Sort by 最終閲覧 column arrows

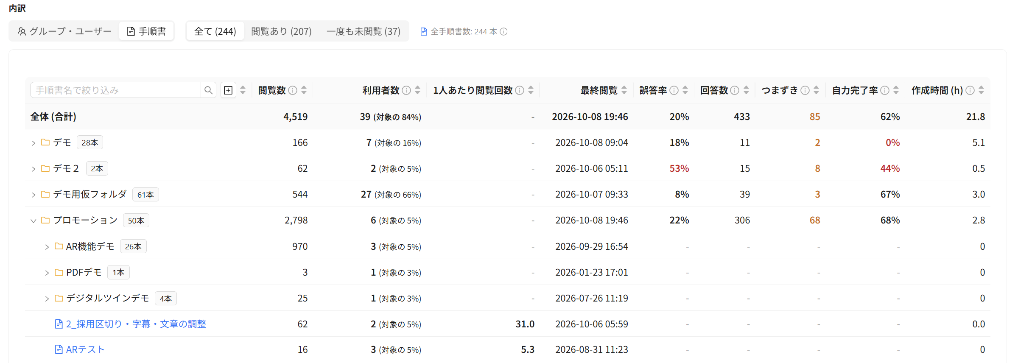(x=624, y=90)
